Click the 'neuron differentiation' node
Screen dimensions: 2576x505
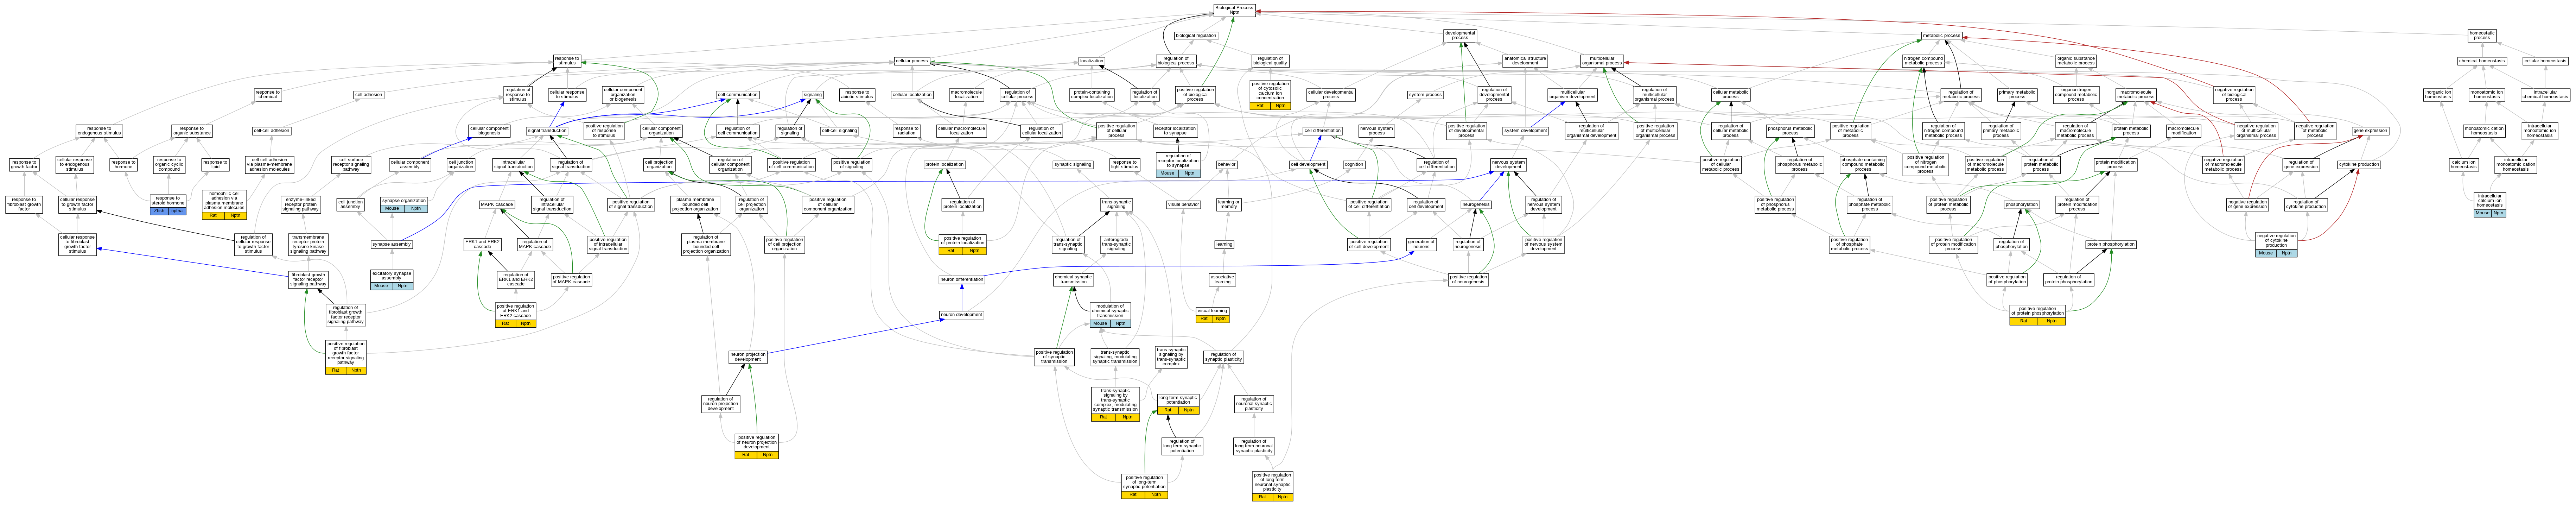pos(962,280)
